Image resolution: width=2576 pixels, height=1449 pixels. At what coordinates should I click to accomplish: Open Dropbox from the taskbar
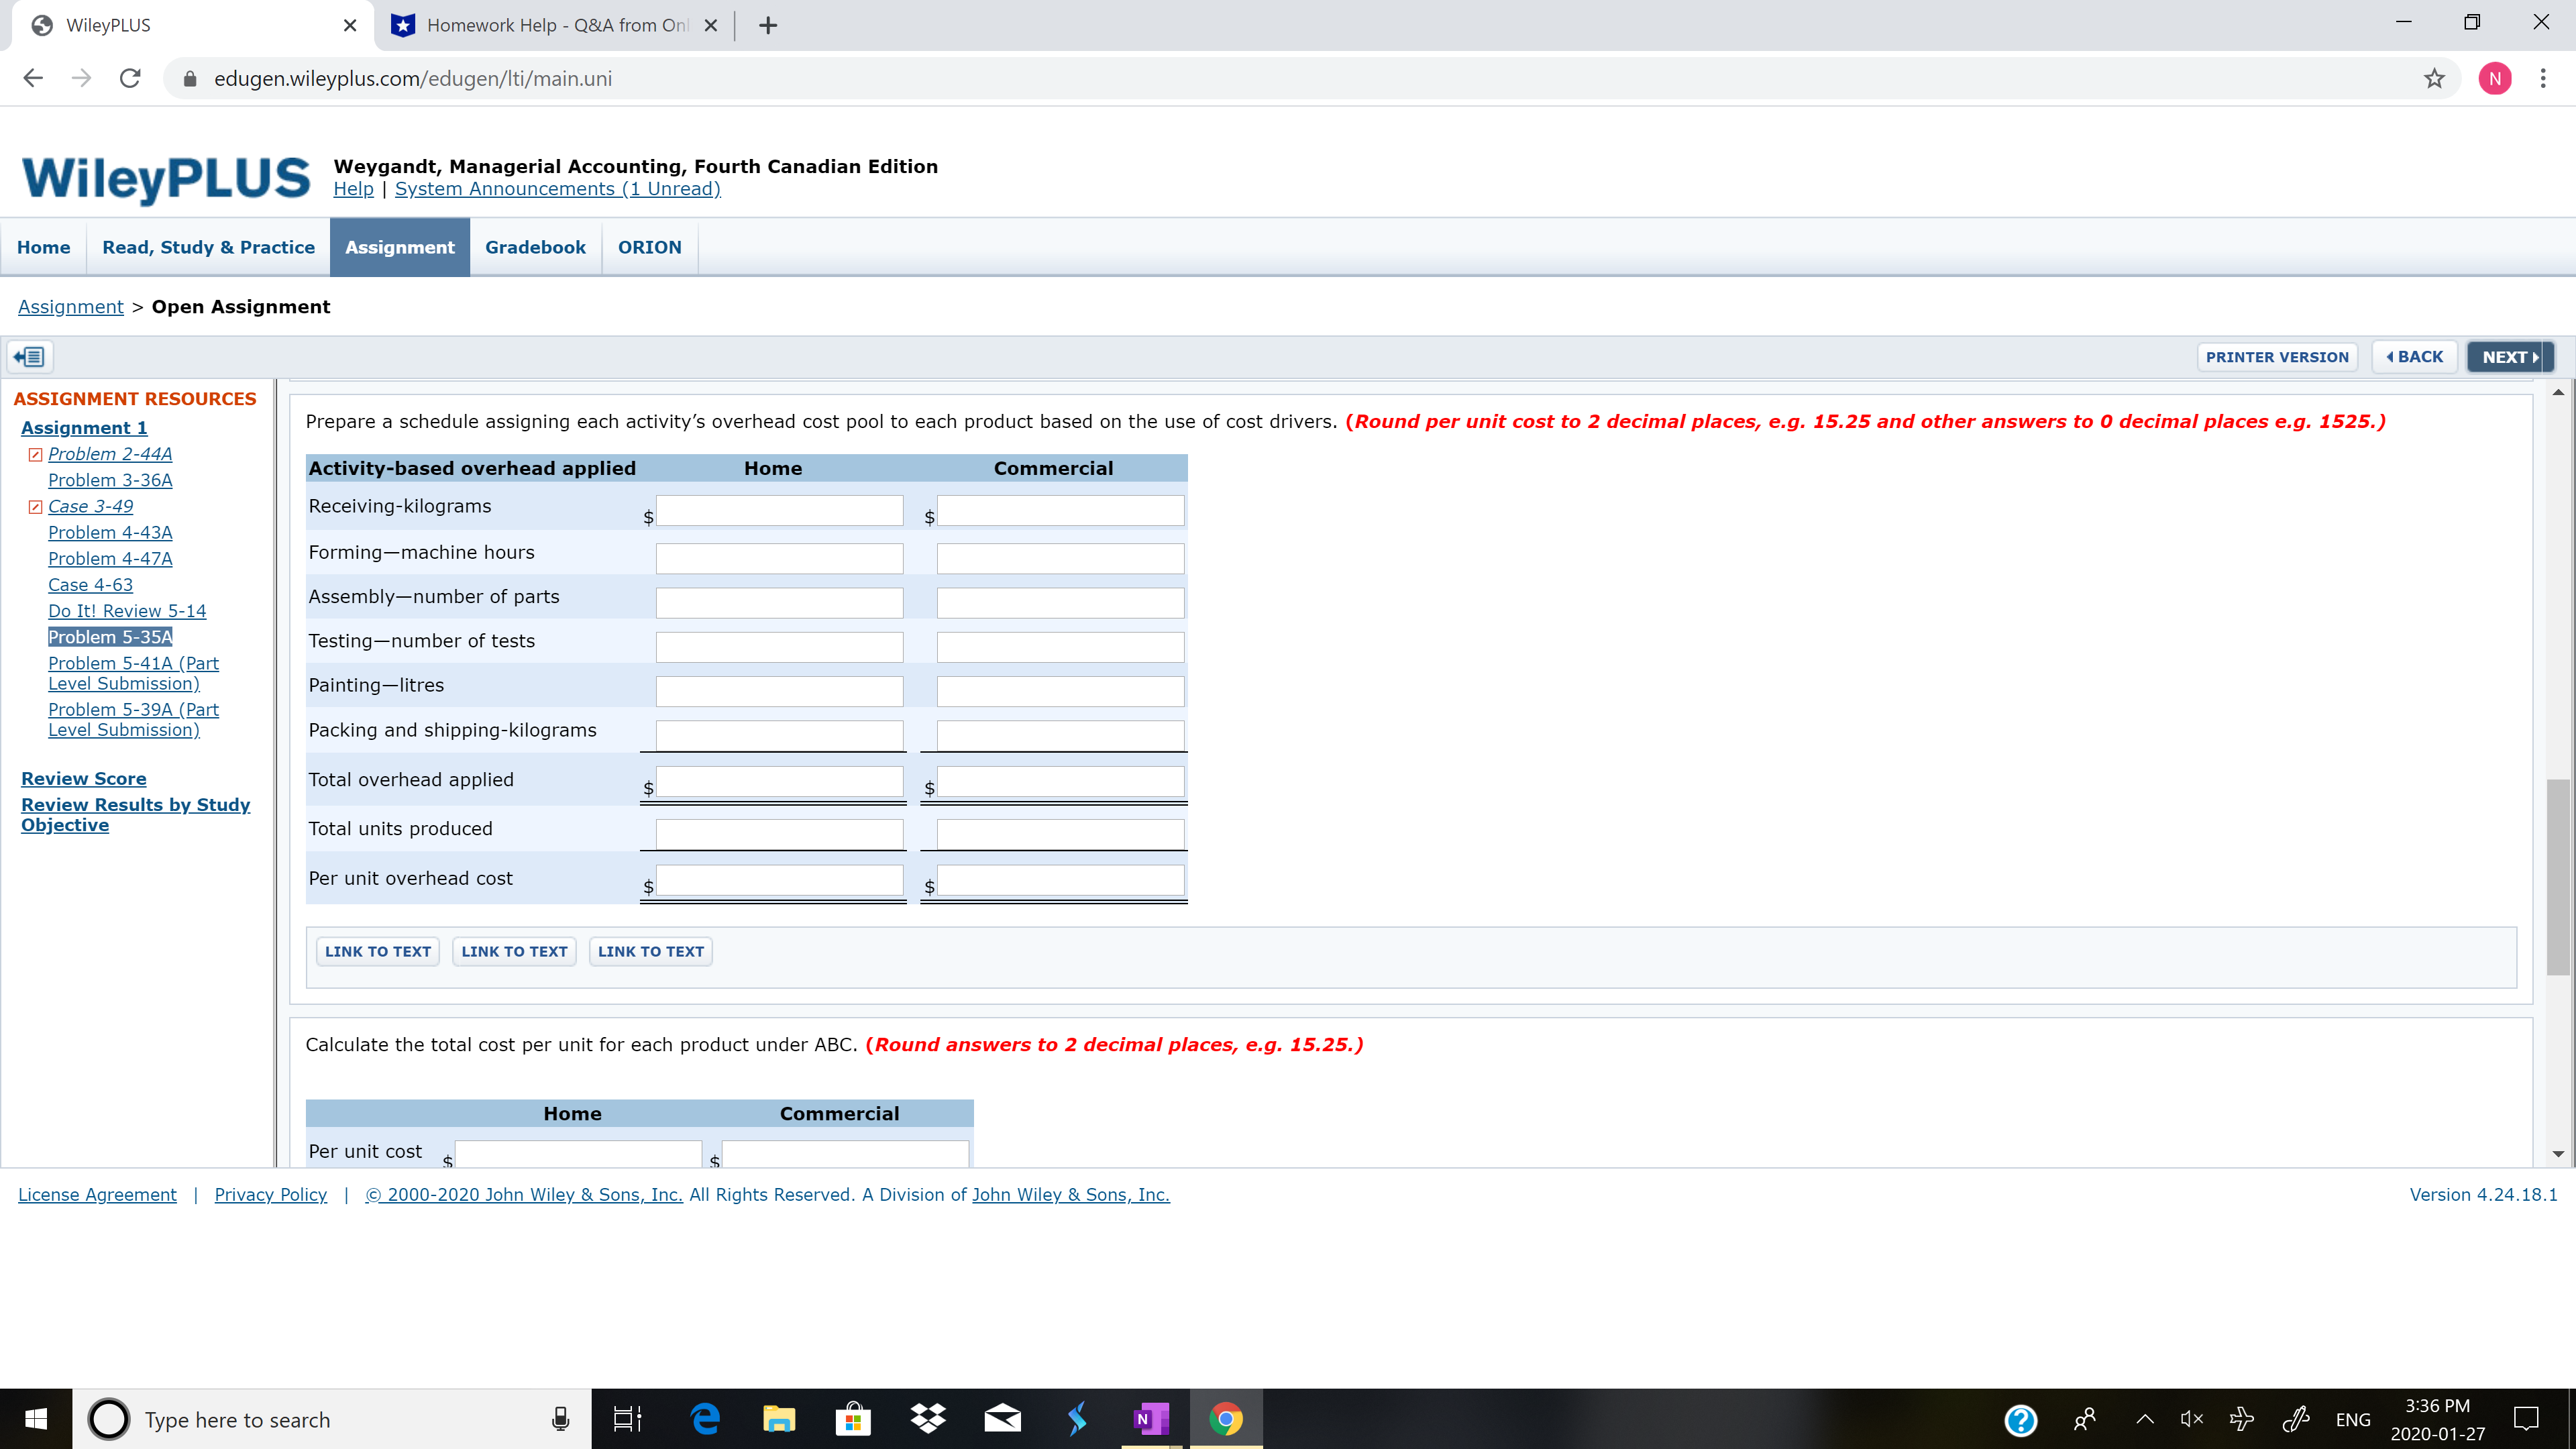pos(927,1418)
